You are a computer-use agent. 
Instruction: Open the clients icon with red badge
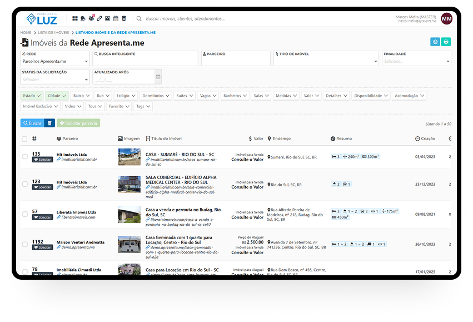[91, 18]
